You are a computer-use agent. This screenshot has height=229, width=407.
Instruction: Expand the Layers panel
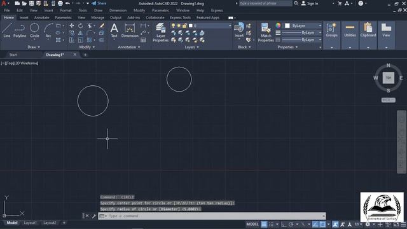tap(191, 47)
